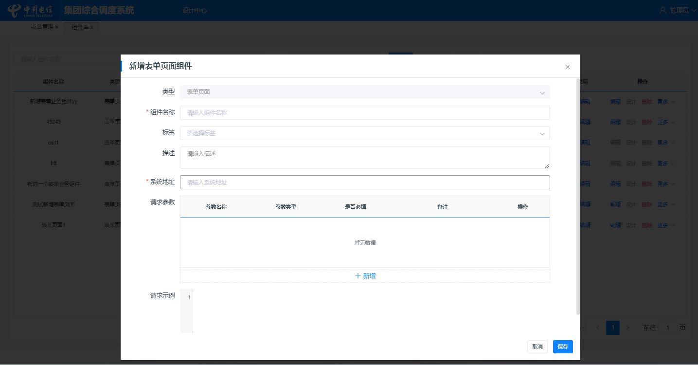The height and width of the screenshot is (365, 698).
Task: Click the dialog's vertical scrollbar
Action: pyautogui.click(x=578, y=196)
